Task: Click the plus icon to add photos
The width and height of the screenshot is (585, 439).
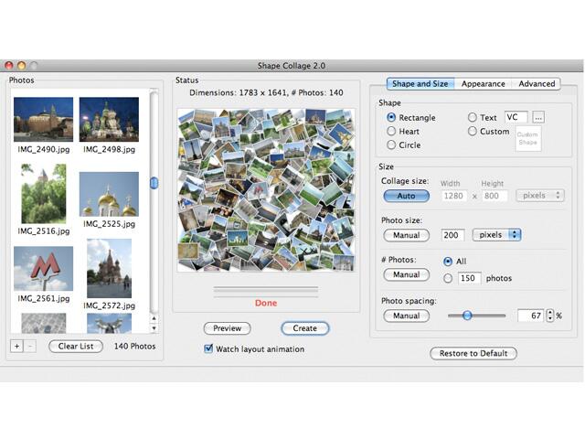Action: 16,347
